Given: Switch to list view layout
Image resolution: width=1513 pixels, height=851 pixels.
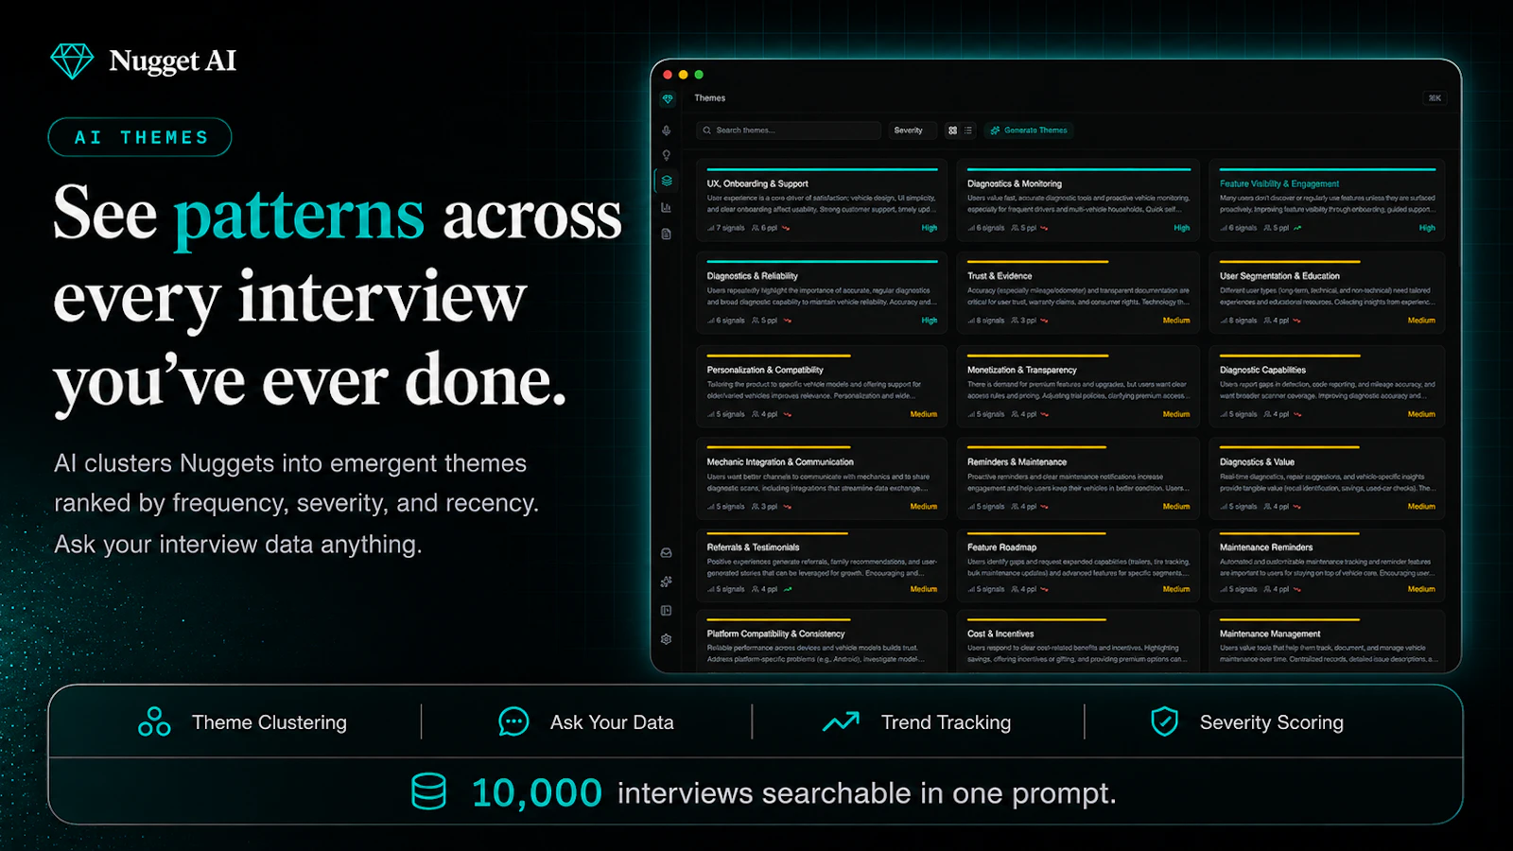Looking at the screenshot, I should point(967,130).
